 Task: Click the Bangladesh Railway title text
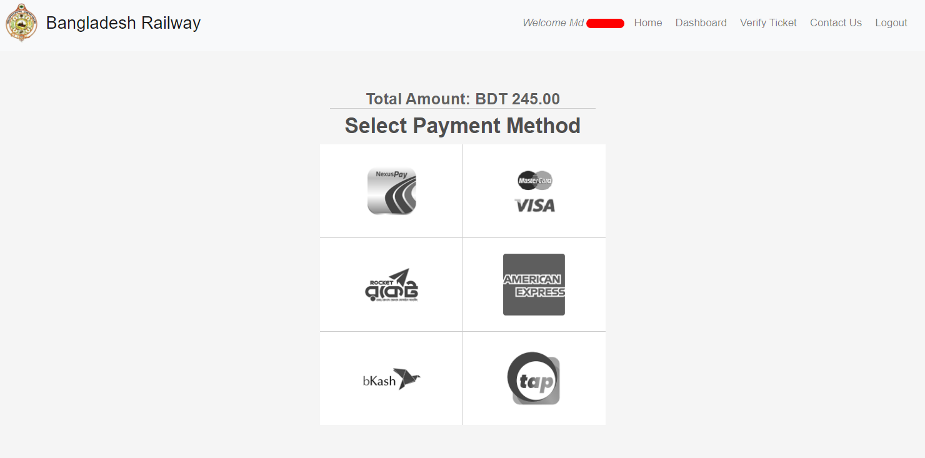(x=123, y=23)
